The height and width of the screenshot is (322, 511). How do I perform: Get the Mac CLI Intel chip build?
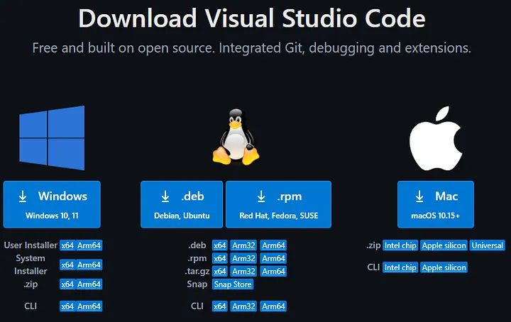[x=400, y=267]
